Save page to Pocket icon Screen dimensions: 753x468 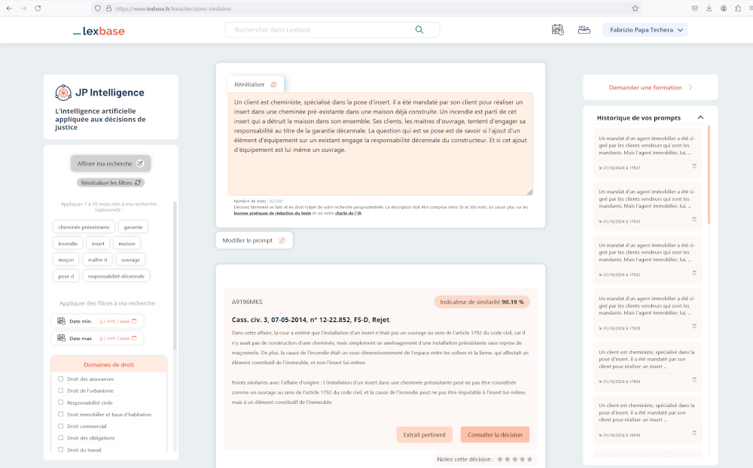[694, 8]
